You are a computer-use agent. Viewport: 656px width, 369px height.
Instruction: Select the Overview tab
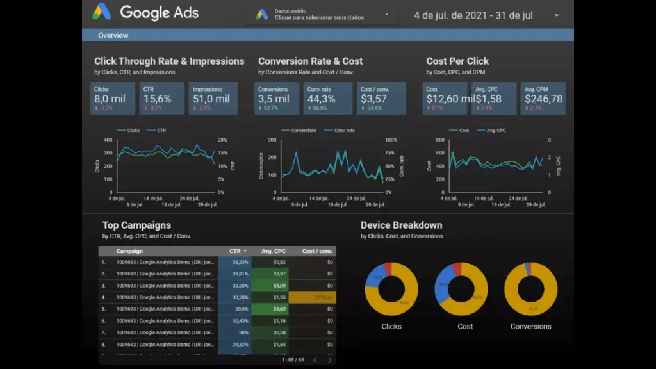[x=113, y=36]
